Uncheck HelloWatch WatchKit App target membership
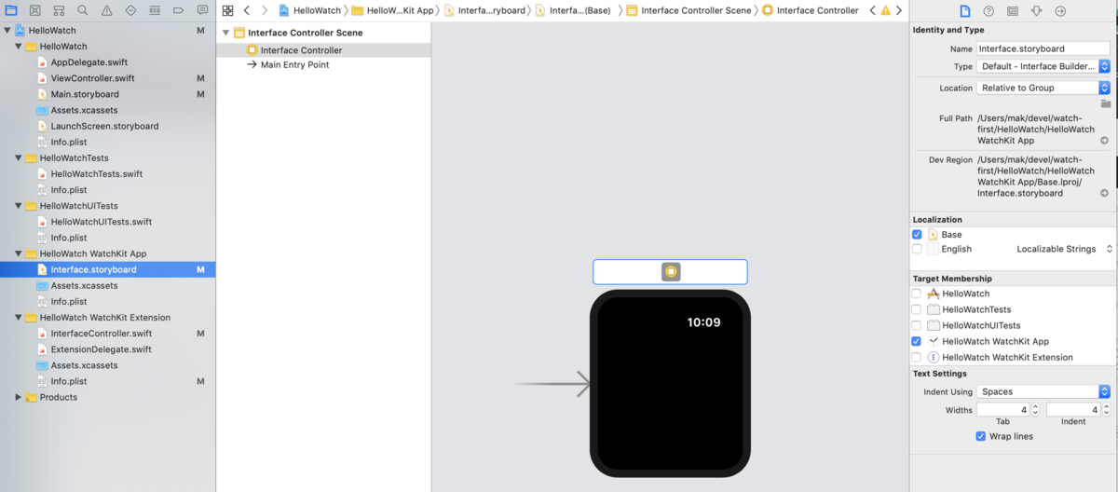1118x492 pixels. point(917,341)
